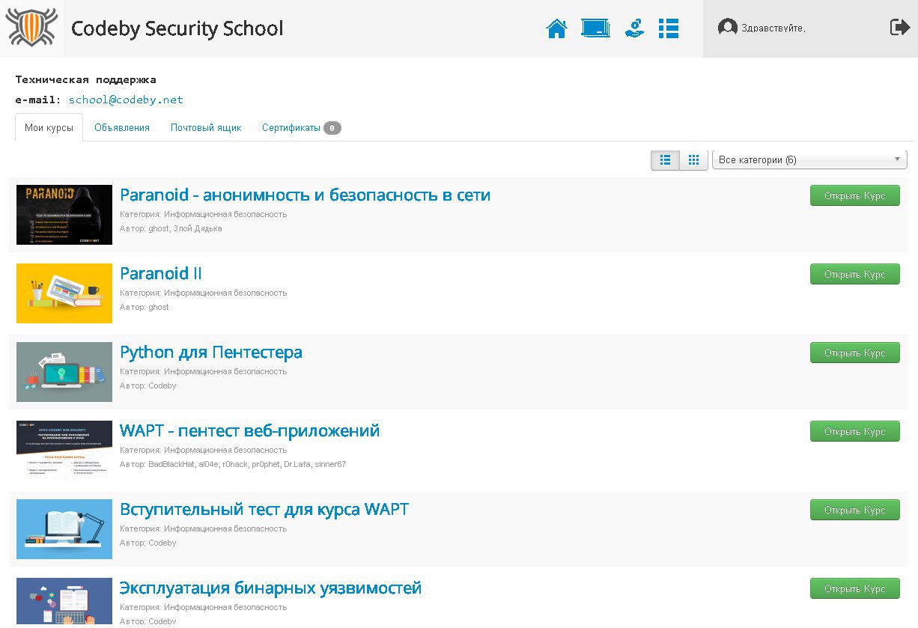The height and width of the screenshot is (628, 918).
Task: Click the 'Вступительный тест для курса WAPT' thumbnail
Action: (64, 529)
